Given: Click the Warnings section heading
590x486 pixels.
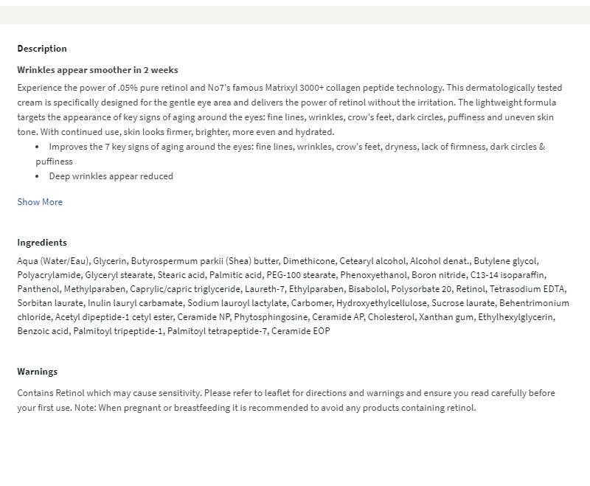Looking at the screenshot, I should 37,372.
